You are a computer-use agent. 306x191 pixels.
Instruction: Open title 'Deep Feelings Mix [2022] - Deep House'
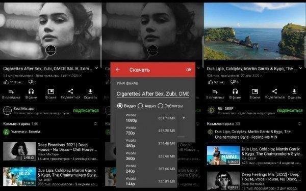(271, 177)
